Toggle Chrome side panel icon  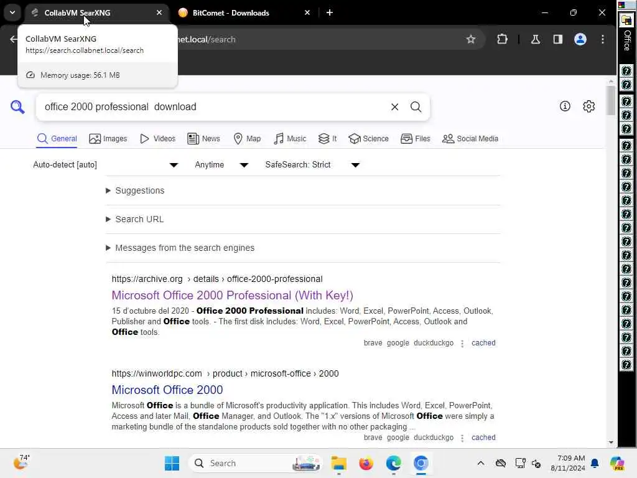coord(558,39)
